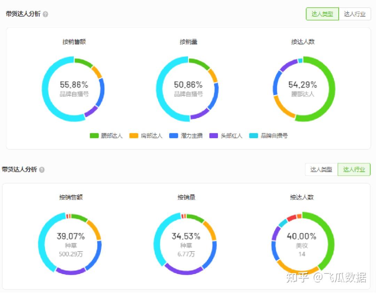Screen dimensions: 376x293
Task: Toggle 肩部达人 orange legend swatch
Action: (134, 136)
